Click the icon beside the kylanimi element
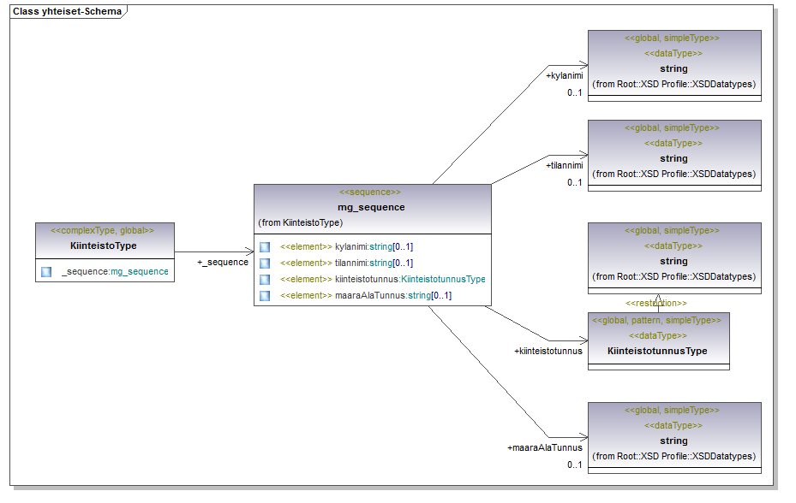 coord(265,247)
